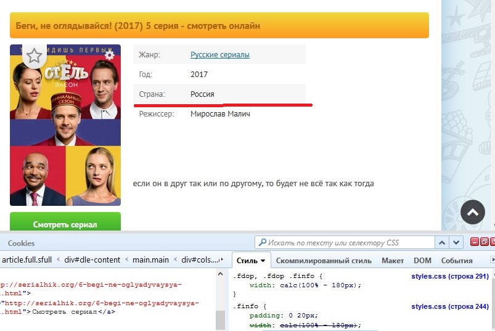
Task: Click the title Беги, не оглядывайся! heading
Action: click(138, 25)
